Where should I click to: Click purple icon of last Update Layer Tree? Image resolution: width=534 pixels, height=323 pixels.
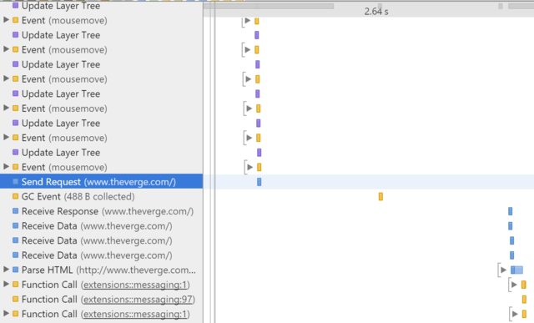click(x=15, y=152)
